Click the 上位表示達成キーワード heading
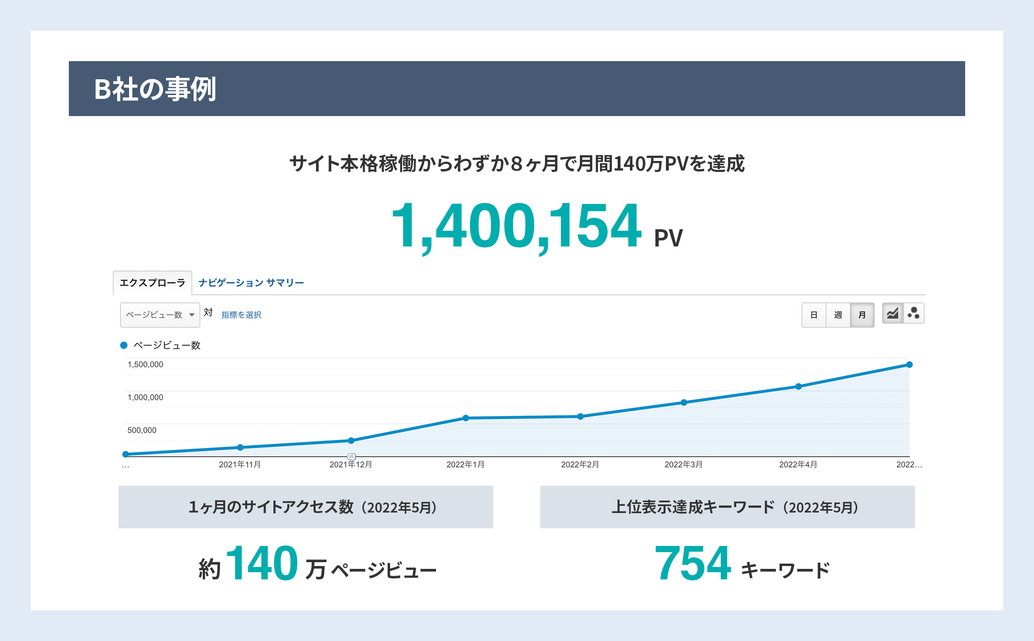This screenshot has height=641, width=1034. coord(735,507)
